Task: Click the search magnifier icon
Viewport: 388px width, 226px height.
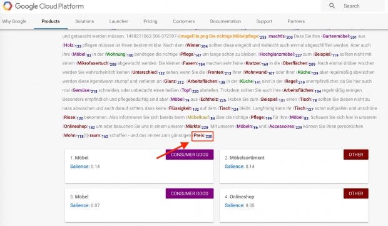Action: tap(332, 6)
